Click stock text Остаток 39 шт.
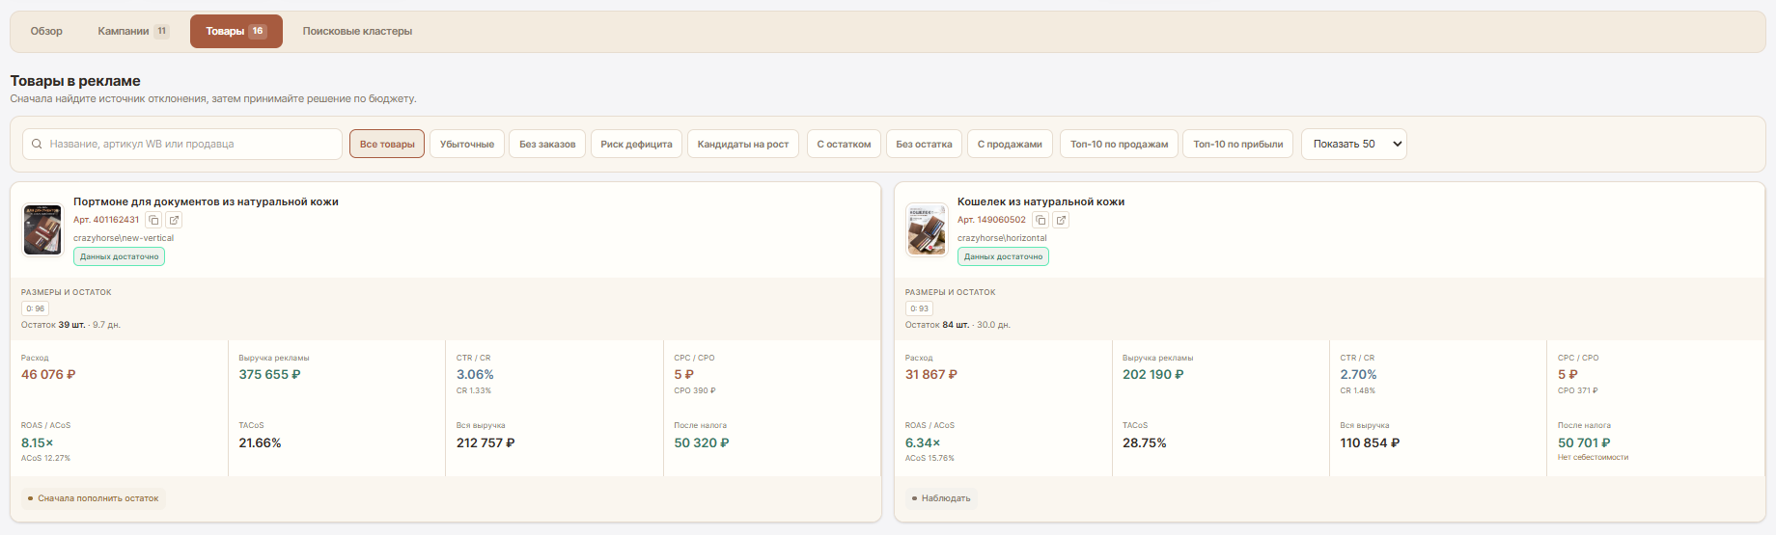 tap(53, 325)
